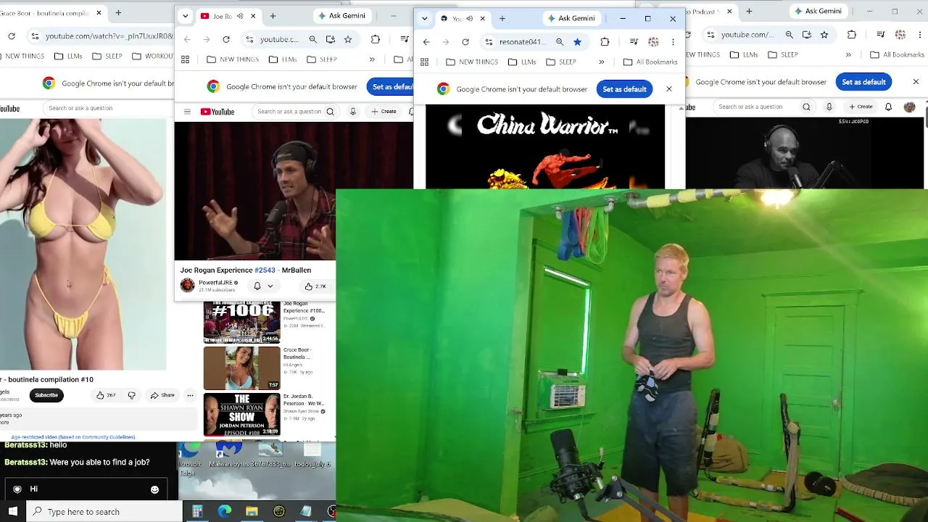Reload page in China Warrior window
928x522 pixels.
tap(465, 42)
